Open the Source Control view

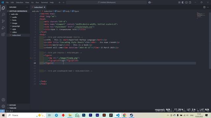(3, 21)
